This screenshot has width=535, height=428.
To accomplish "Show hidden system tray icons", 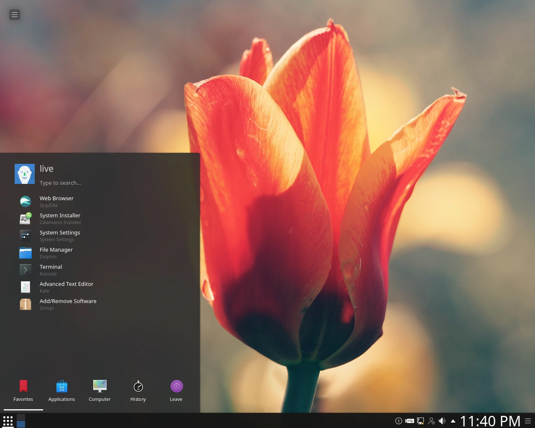I will [453, 421].
